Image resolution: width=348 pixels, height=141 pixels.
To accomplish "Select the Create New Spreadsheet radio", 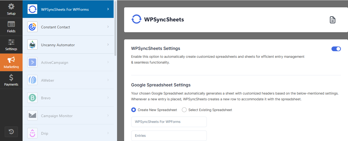I will (134, 110).
